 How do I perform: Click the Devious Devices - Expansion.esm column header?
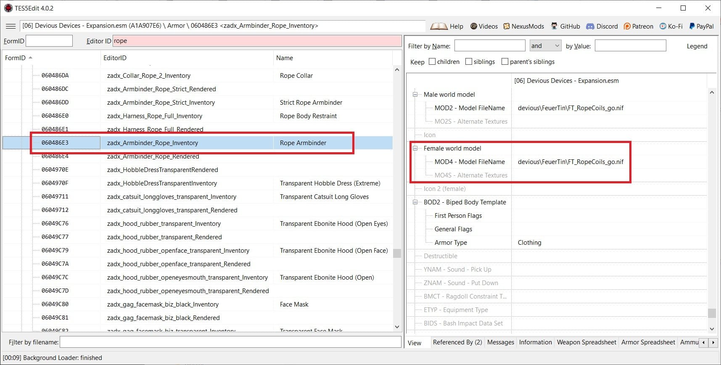click(x=609, y=81)
